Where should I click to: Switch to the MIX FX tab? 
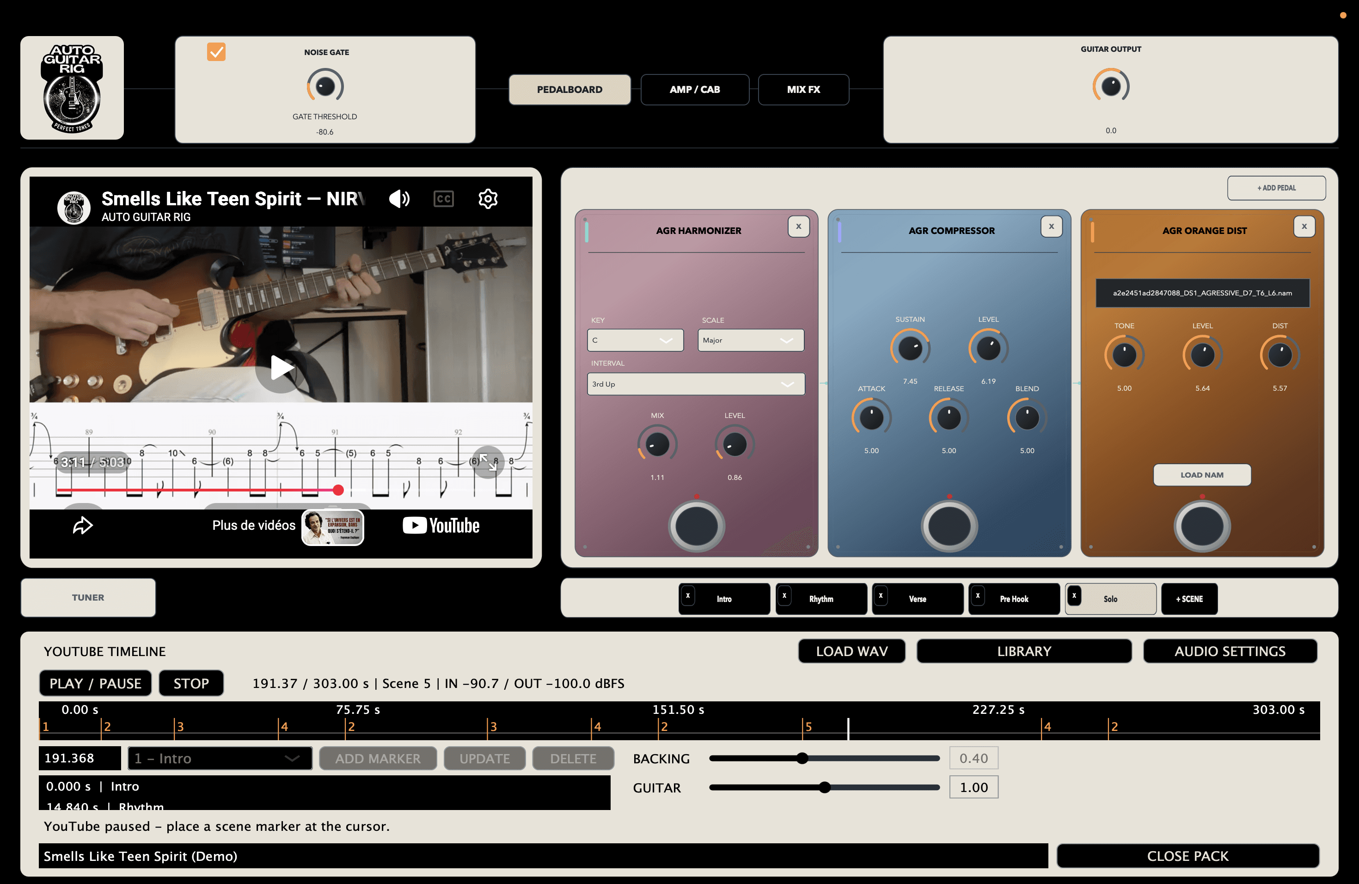point(803,90)
